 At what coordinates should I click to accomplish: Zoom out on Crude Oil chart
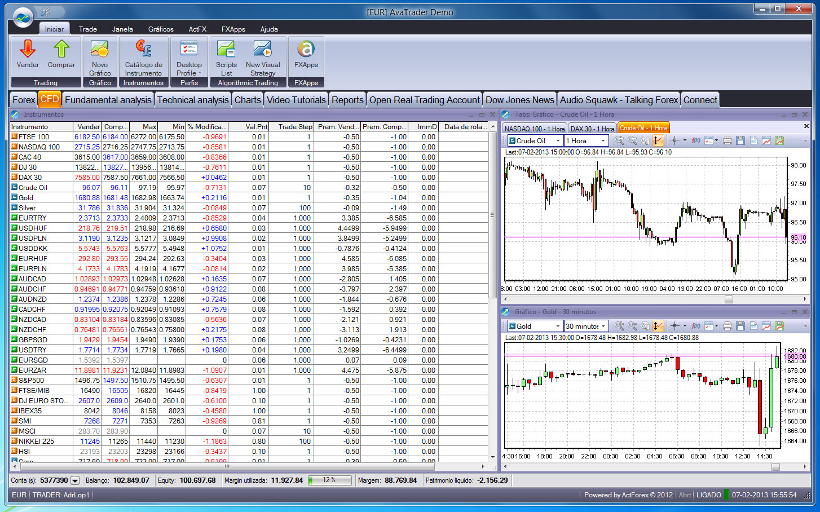(x=632, y=140)
